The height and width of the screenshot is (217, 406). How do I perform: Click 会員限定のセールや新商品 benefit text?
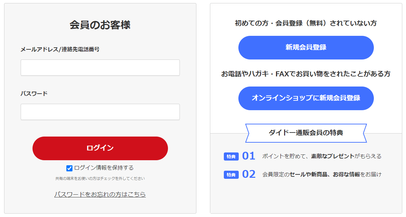pyautogui.click(x=295, y=175)
